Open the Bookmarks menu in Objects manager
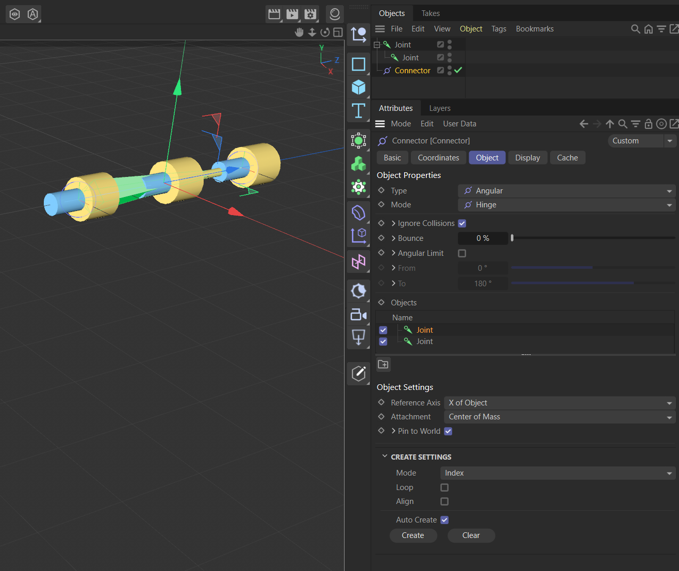Viewport: 679px width, 571px height. (x=535, y=29)
